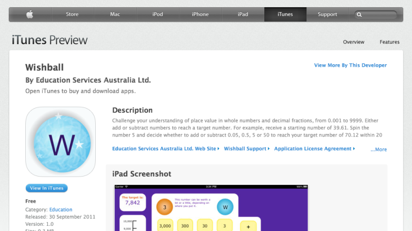Go to the iPod tab
Image resolution: width=412 pixels, height=231 pixels.
[x=158, y=14]
